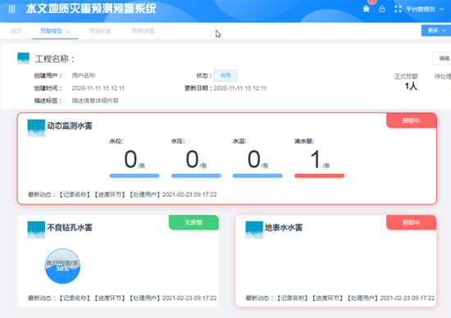Click the bug notification icon with badge

pos(367,9)
